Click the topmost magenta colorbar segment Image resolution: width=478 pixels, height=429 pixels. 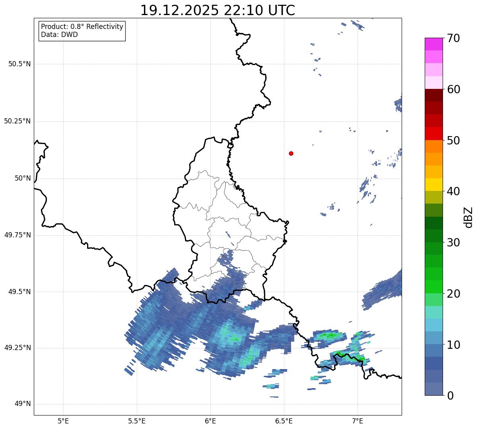coord(434,44)
